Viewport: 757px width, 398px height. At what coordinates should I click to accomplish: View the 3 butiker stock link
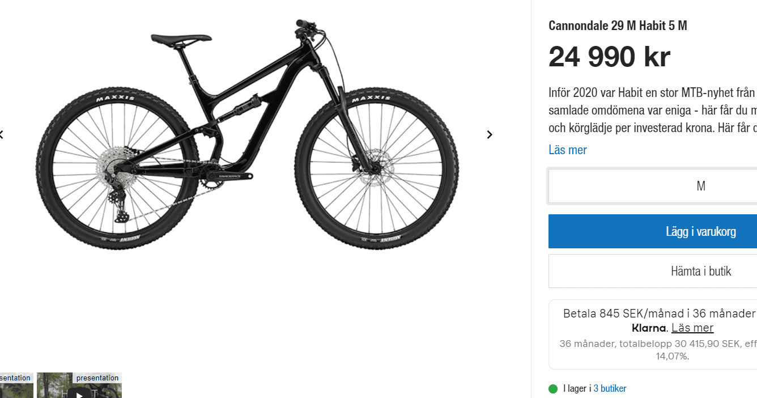pyautogui.click(x=610, y=389)
